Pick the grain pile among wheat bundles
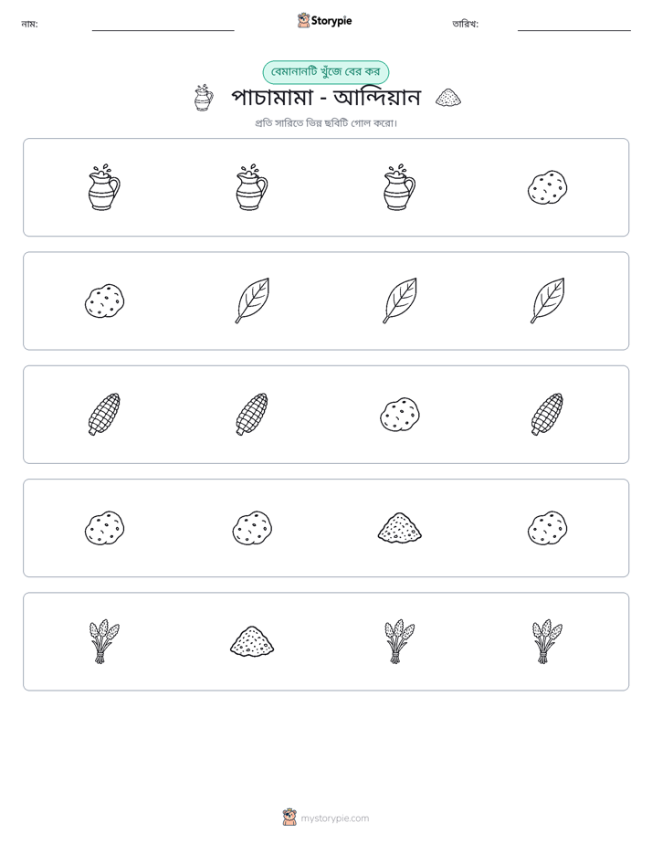The height and width of the screenshot is (844, 652). [252, 641]
